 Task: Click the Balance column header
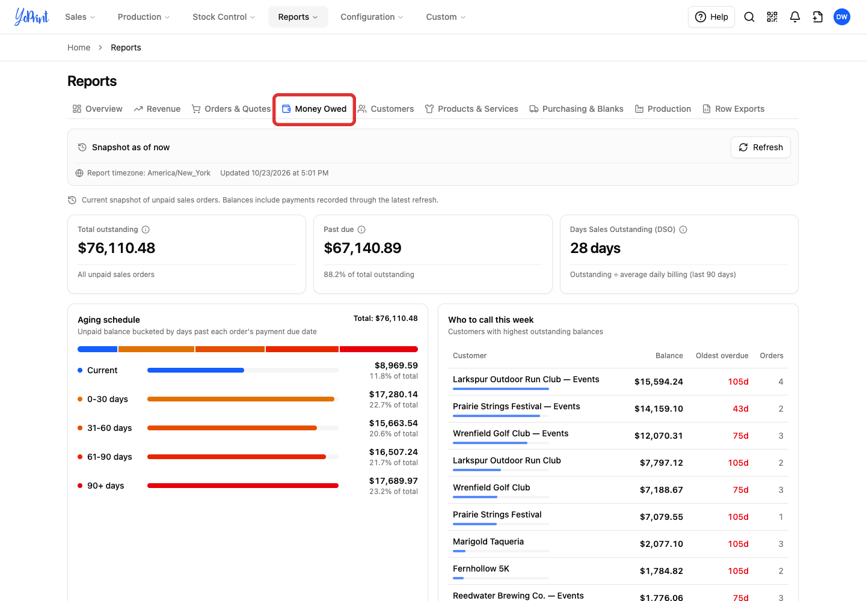point(669,356)
